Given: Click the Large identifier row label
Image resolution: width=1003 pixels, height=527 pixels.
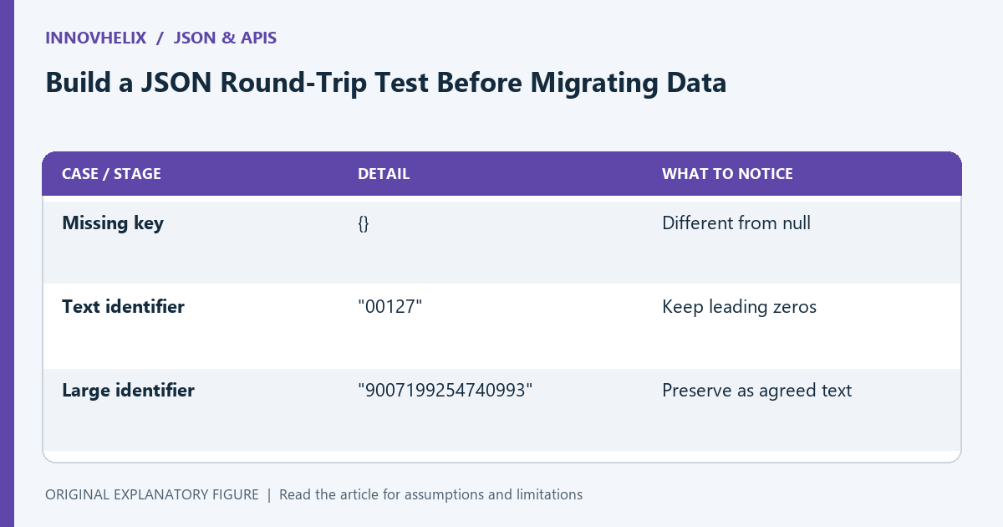Looking at the screenshot, I should point(128,391).
